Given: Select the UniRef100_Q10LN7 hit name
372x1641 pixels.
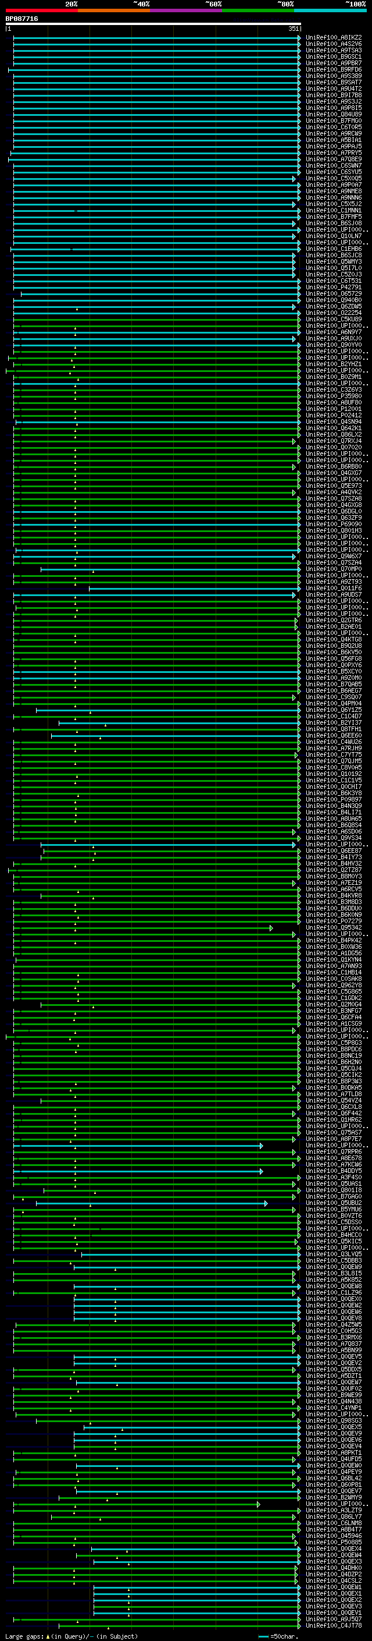Looking at the screenshot, I should pyautogui.click(x=334, y=236).
